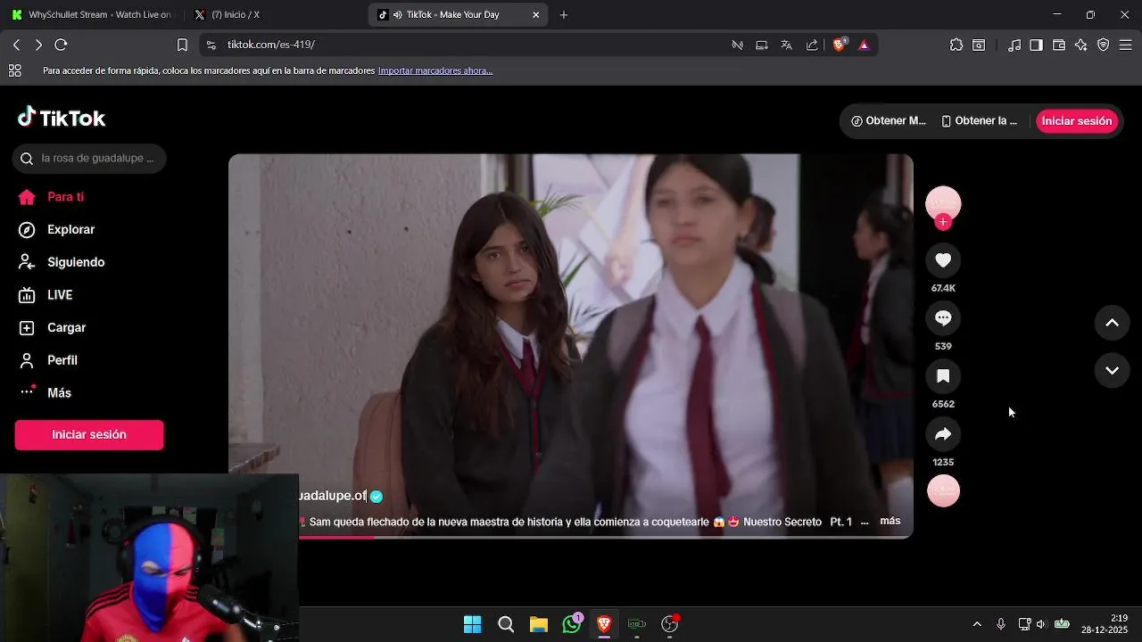Open the Windows Start menu
1142x642 pixels.
[x=473, y=624]
